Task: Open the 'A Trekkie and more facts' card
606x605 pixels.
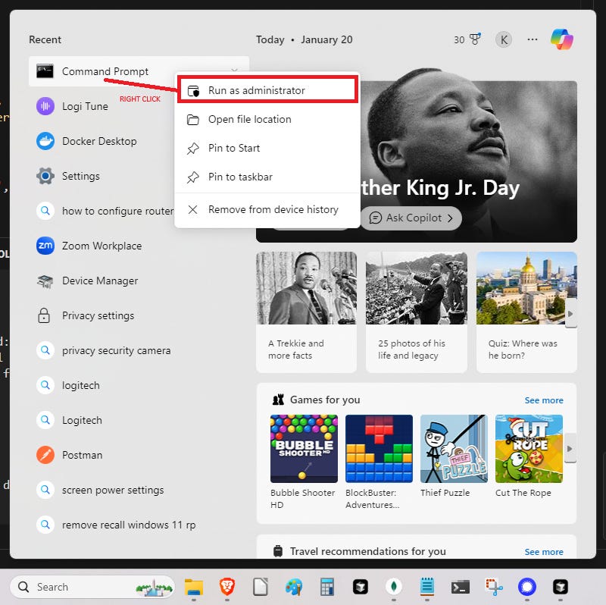Action: 306,312
